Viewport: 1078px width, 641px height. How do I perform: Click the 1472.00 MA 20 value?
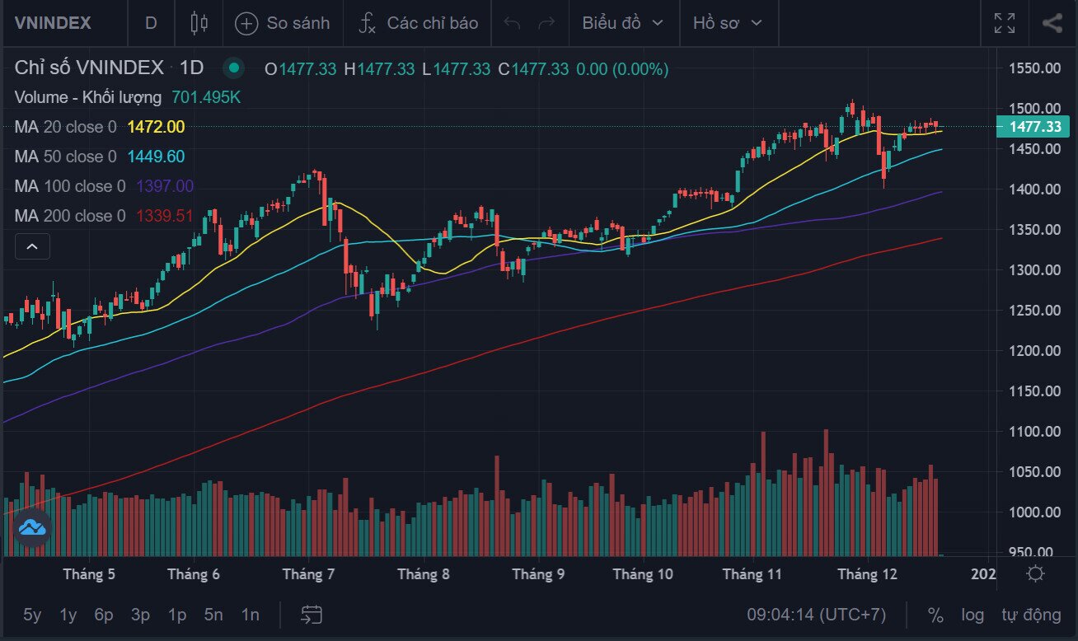coord(157,127)
